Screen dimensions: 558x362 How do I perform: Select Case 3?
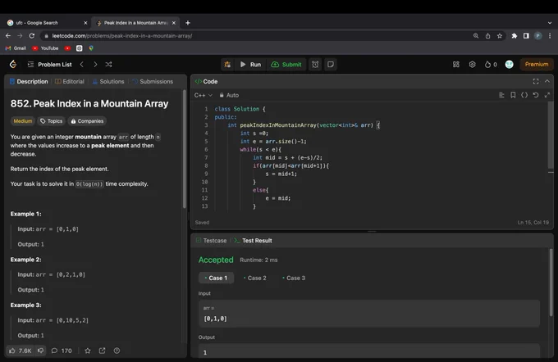click(x=294, y=278)
